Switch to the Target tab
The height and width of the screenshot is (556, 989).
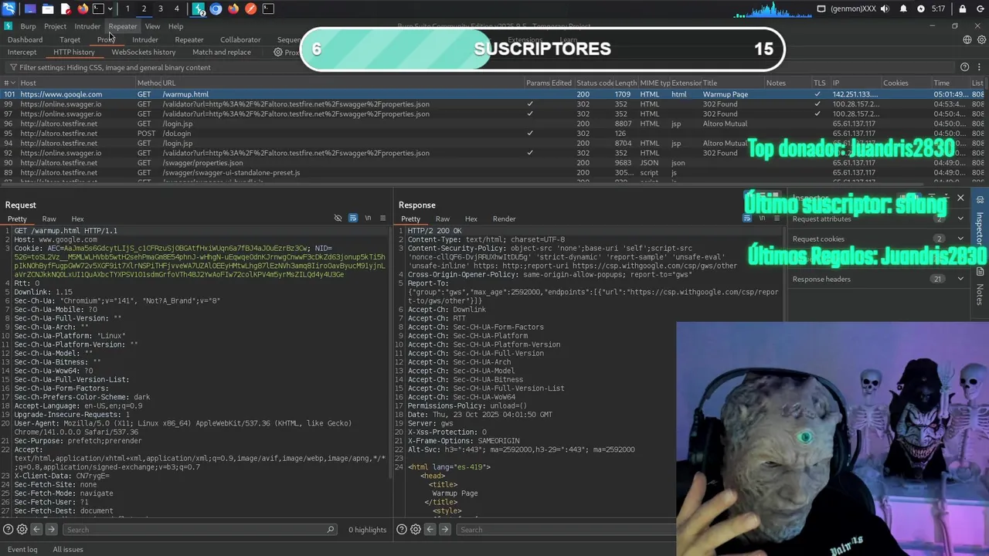pyautogui.click(x=70, y=40)
